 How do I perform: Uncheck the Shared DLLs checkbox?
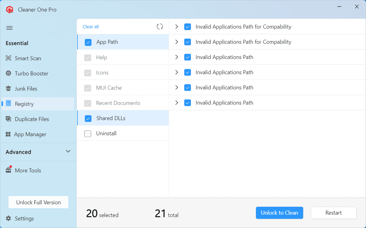88,118
